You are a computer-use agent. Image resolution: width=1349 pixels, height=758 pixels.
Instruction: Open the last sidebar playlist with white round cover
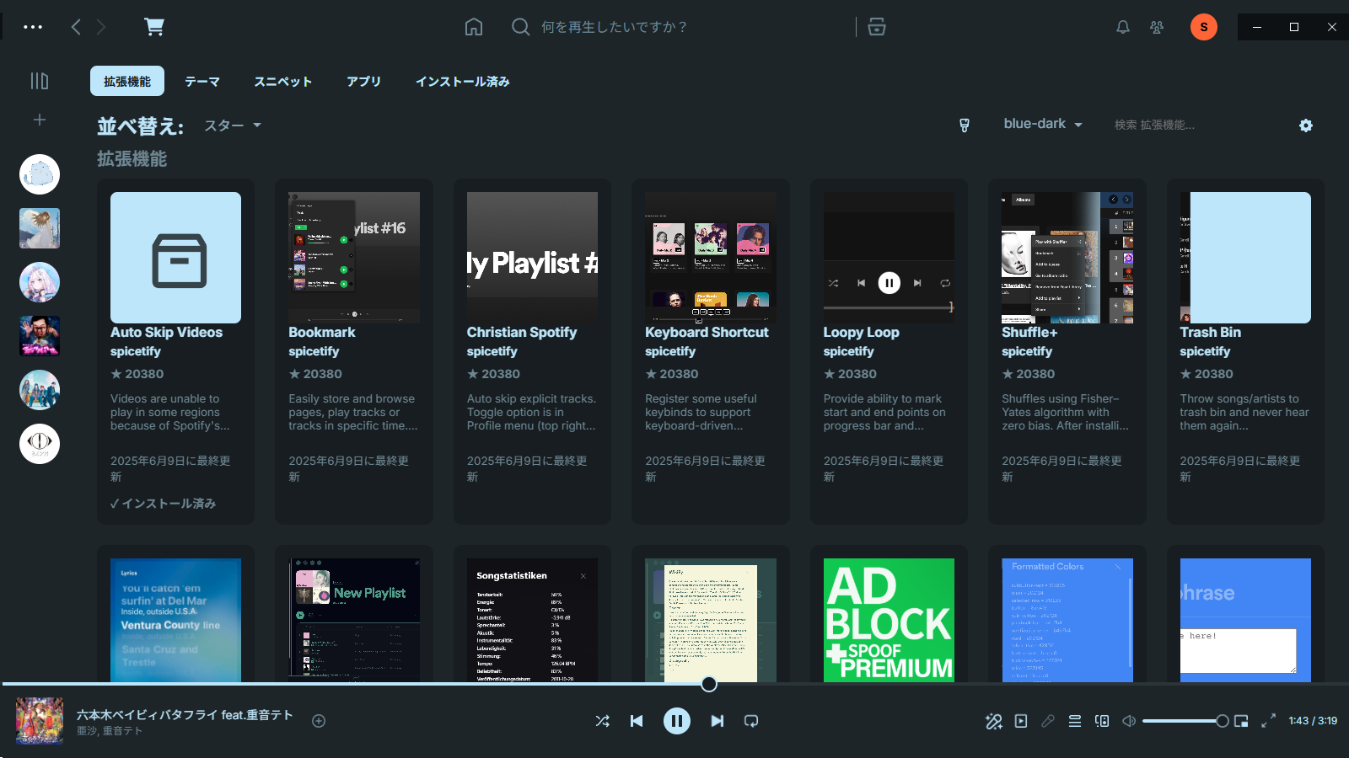tap(40, 444)
